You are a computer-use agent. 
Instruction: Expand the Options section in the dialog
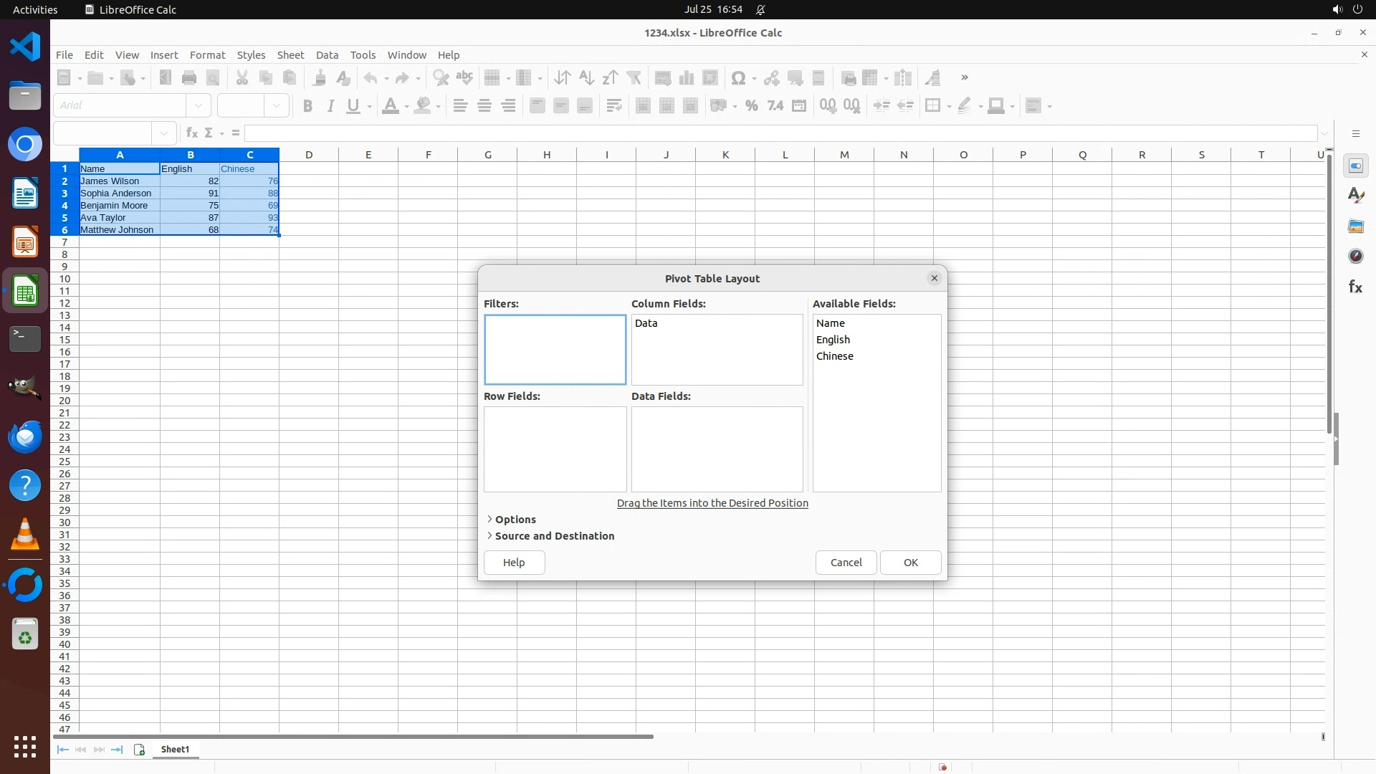pos(515,520)
